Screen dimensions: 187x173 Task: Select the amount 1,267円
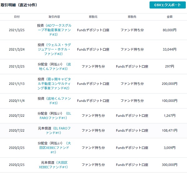coord(170,116)
